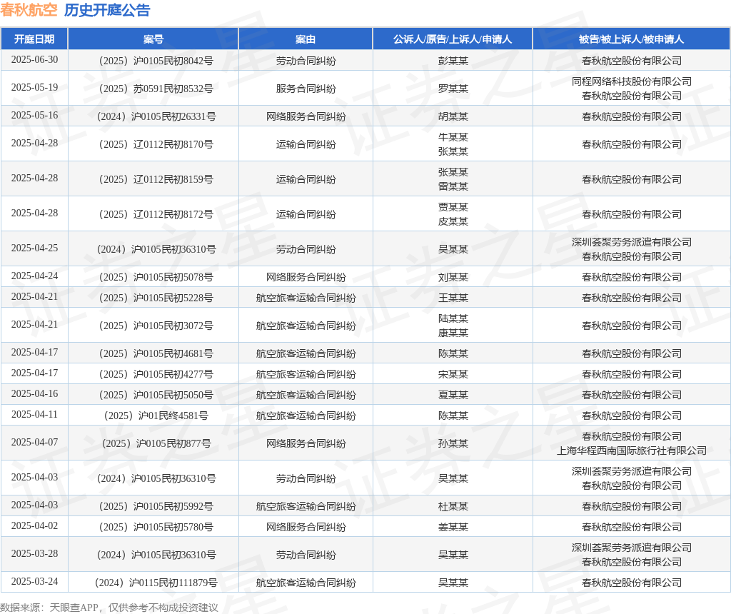Click case number (2025)沪0105民初5228号
Viewport: 731px width, 614px height.
156,298
